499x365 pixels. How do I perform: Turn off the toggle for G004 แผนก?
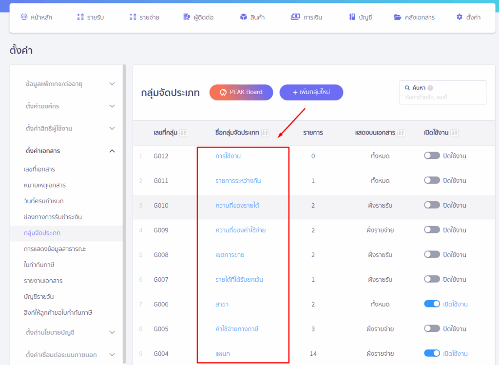pos(432,353)
